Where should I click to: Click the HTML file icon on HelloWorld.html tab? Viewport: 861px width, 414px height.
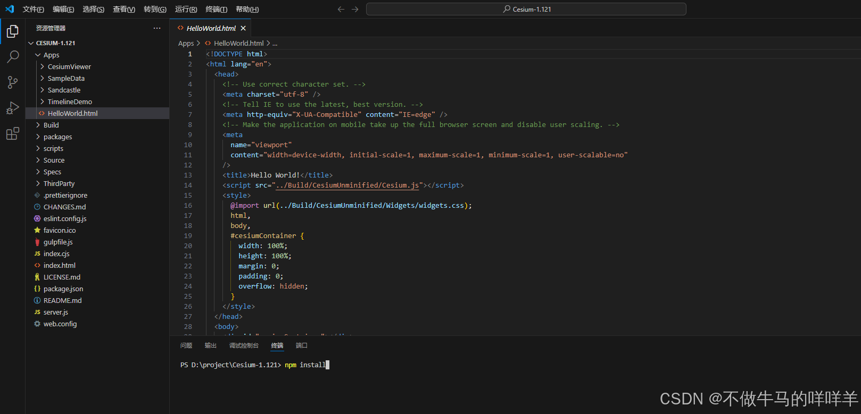pyautogui.click(x=181, y=28)
